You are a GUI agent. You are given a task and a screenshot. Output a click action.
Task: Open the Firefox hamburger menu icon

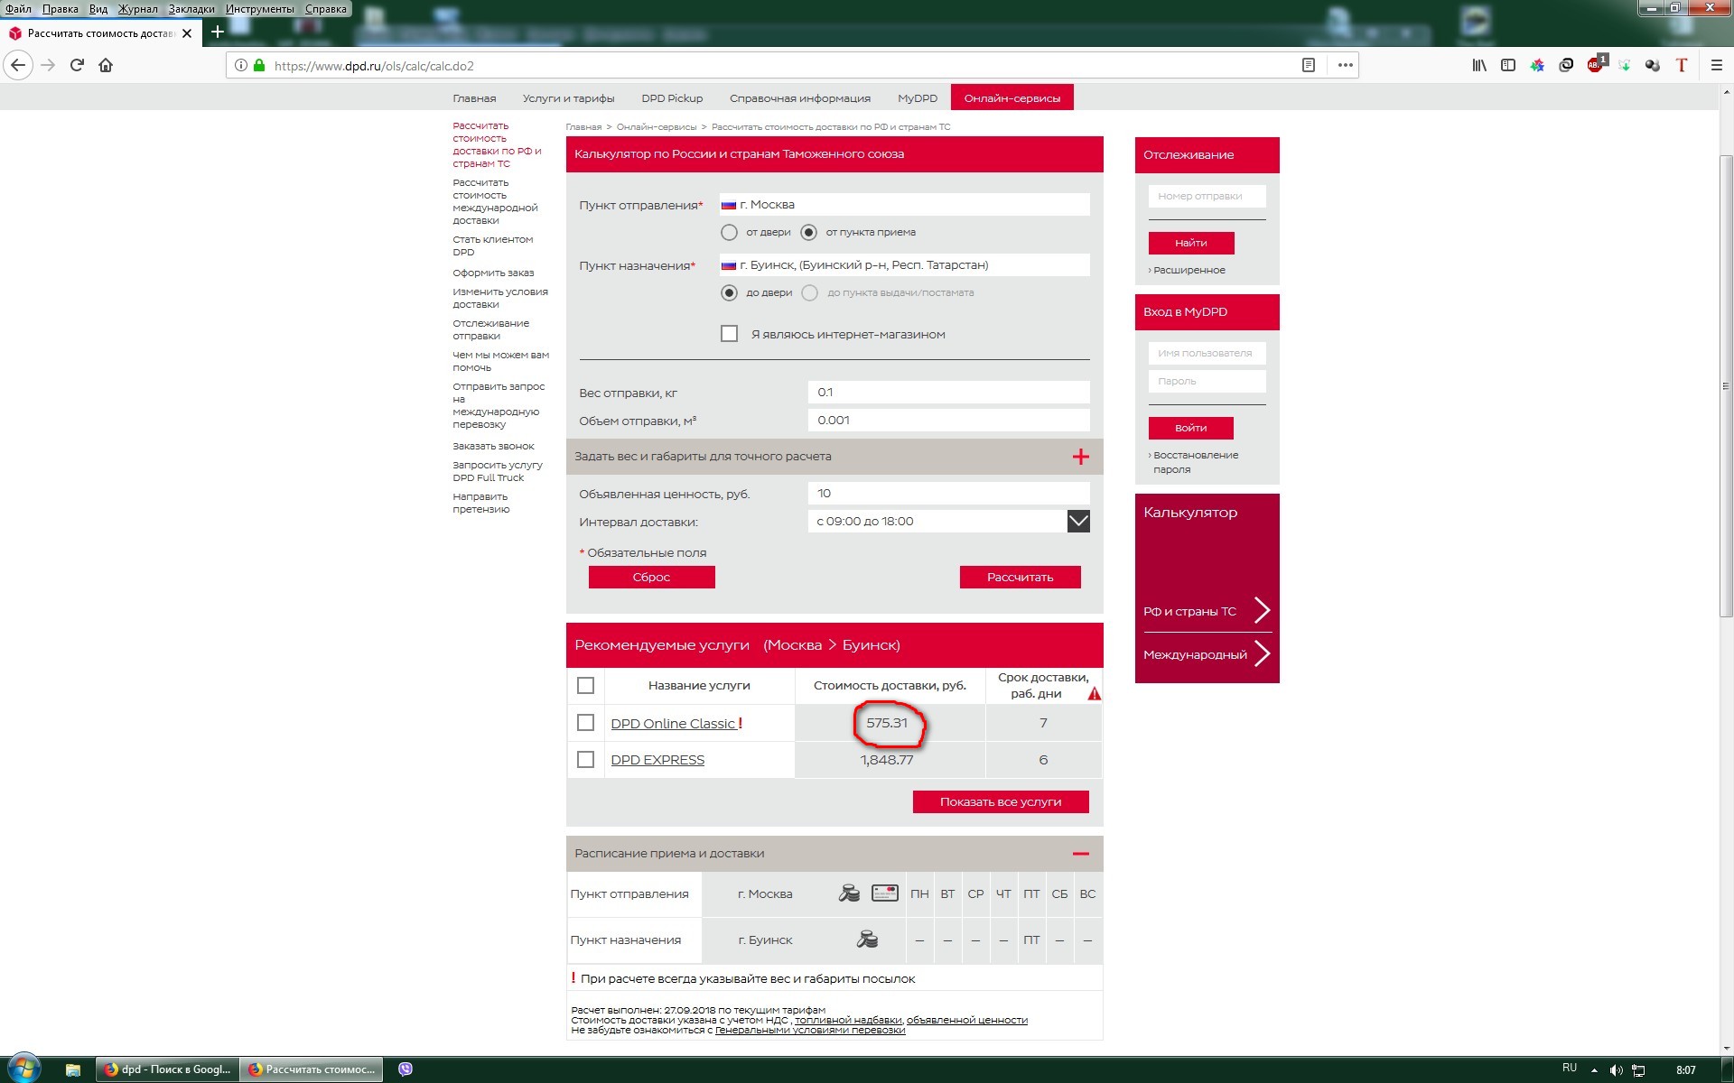(1716, 65)
